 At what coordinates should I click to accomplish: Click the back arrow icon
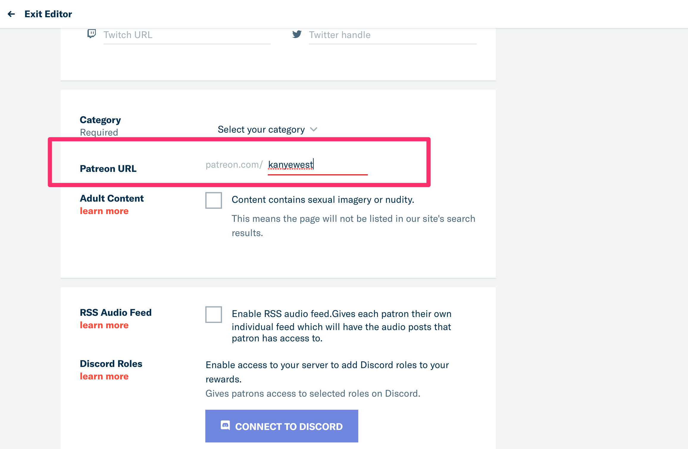(x=11, y=14)
